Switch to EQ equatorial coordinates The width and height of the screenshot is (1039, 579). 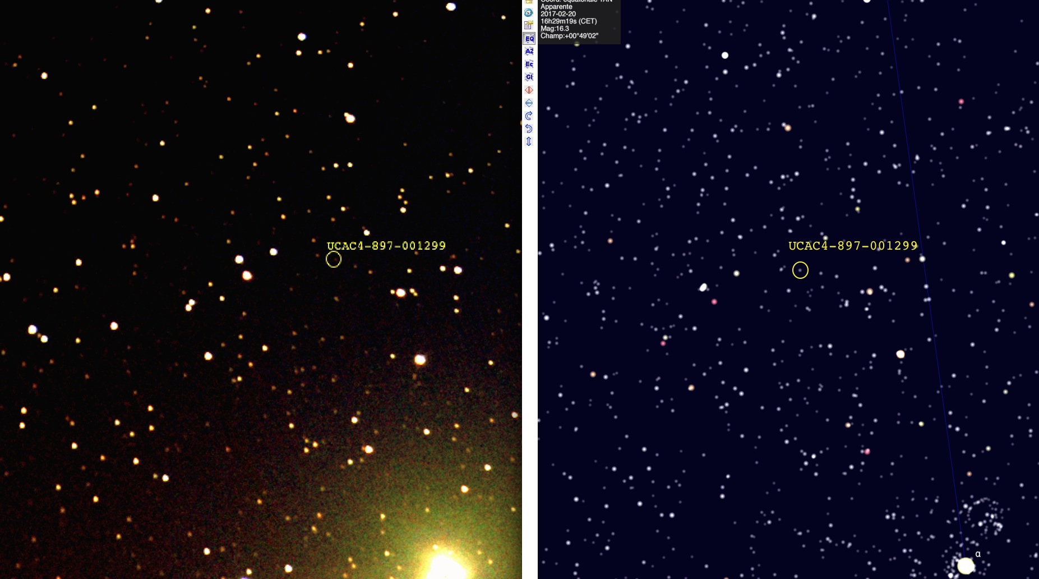click(529, 38)
